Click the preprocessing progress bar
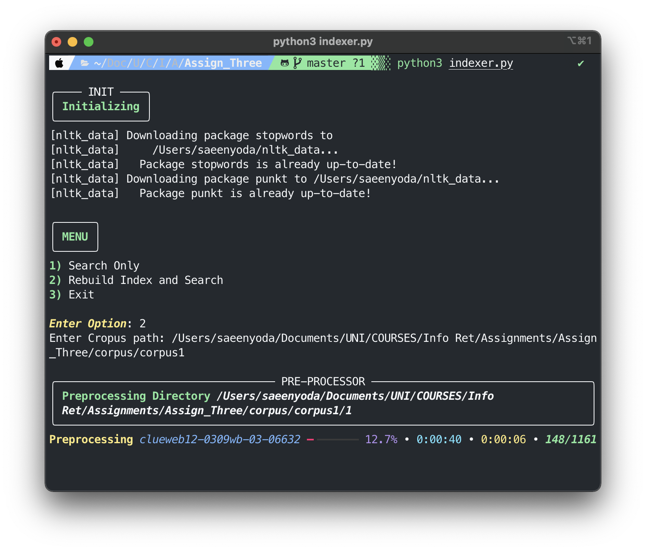Viewport: 646px width, 551px height. pyautogui.click(x=333, y=440)
